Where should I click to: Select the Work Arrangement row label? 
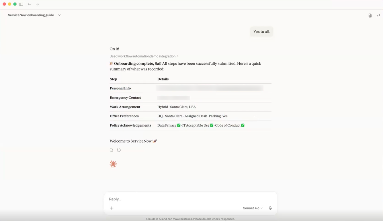click(x=125, y=107)
